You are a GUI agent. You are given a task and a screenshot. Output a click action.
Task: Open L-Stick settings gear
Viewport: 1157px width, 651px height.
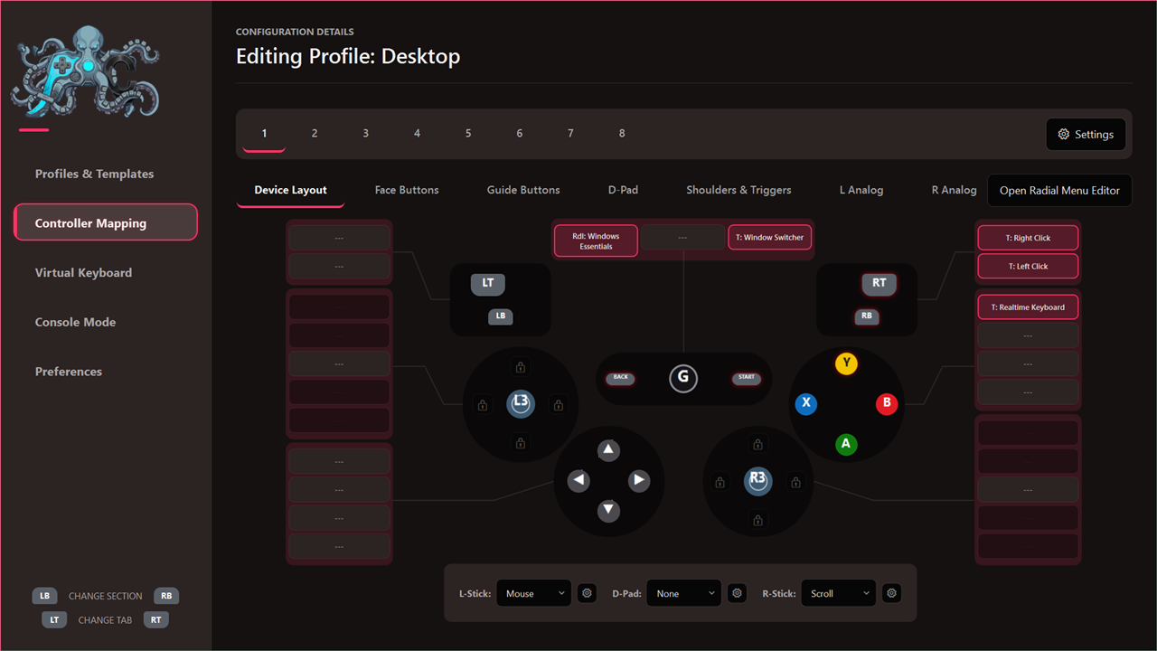tap(587, 593)
